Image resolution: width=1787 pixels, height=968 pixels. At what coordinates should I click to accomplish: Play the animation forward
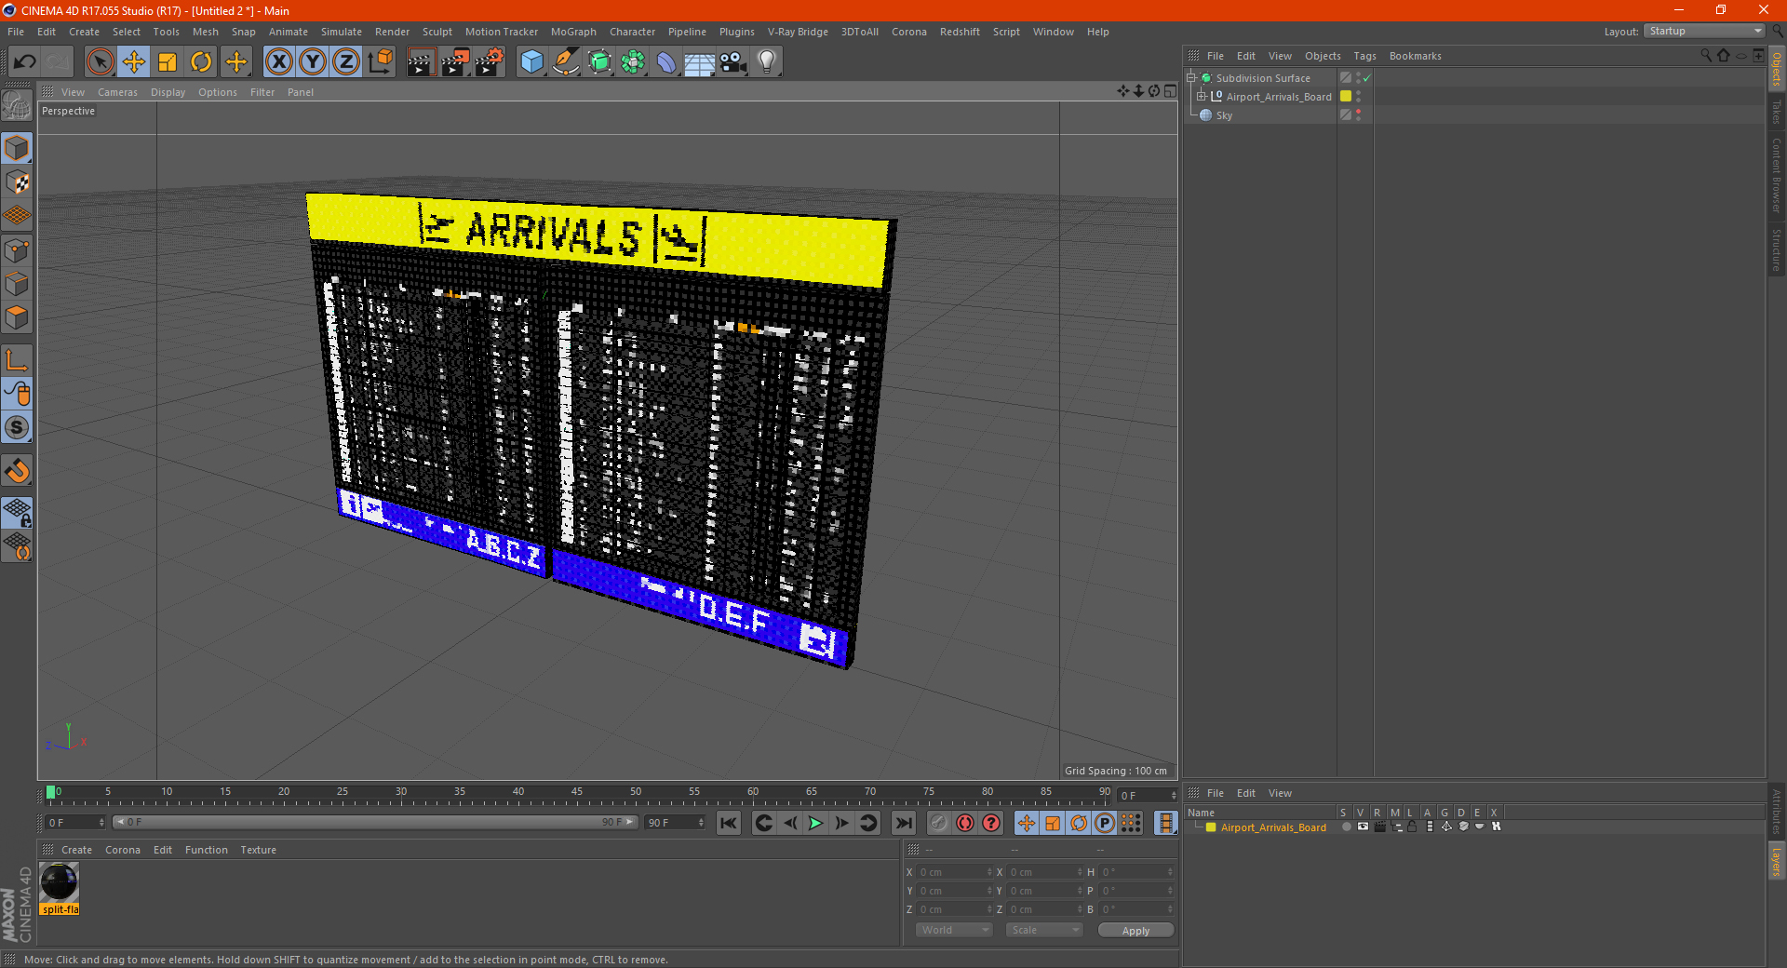tap(815, 823)
